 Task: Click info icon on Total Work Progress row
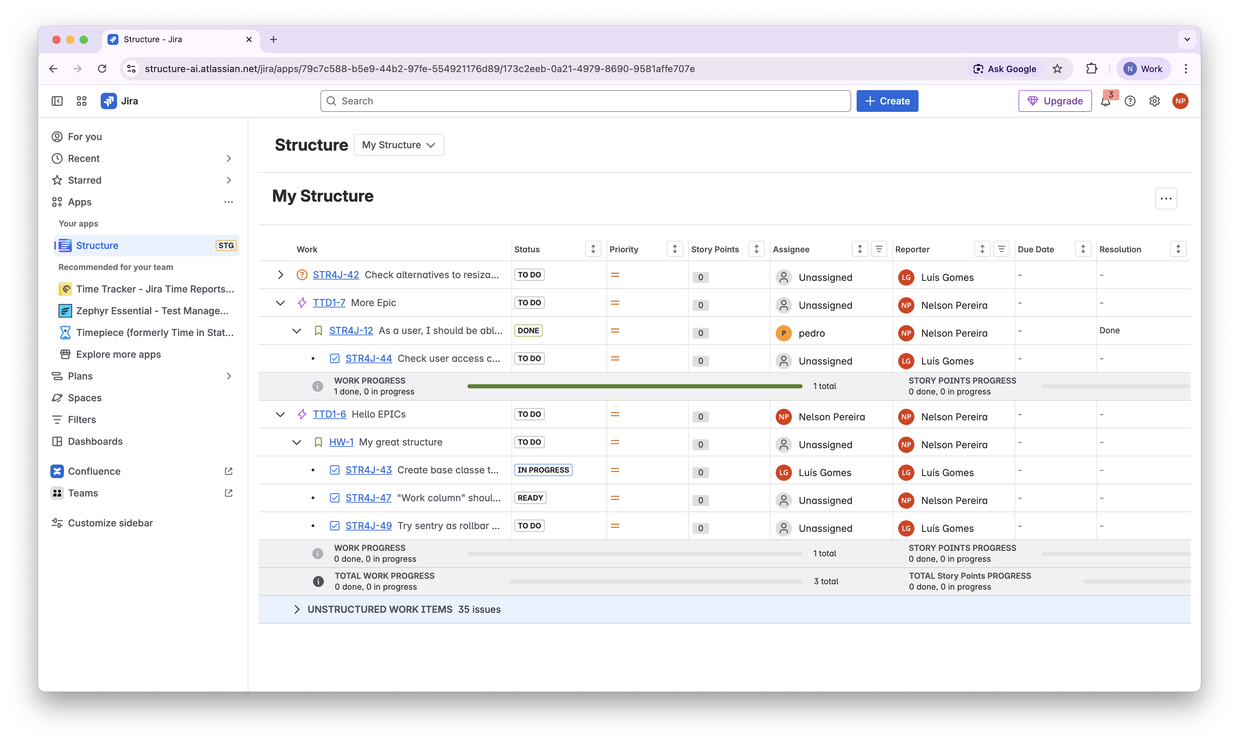coord(318,581)
